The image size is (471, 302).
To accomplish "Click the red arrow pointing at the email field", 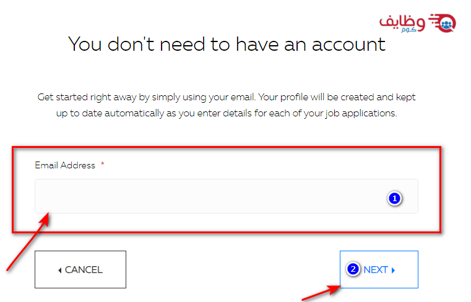I will [28, 241].
